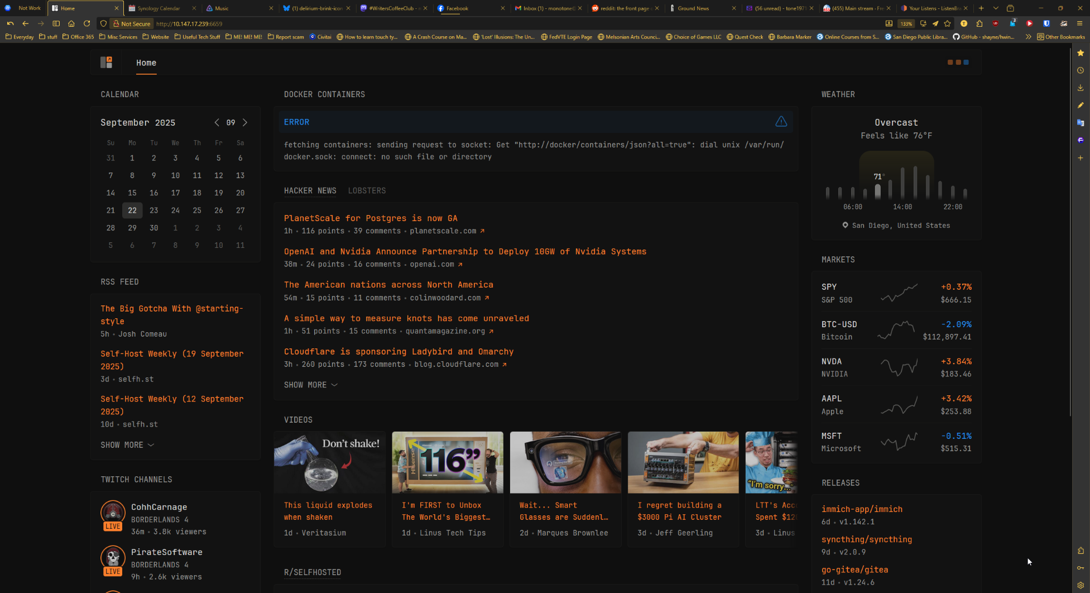Click the browser Reload page icon

87,23
